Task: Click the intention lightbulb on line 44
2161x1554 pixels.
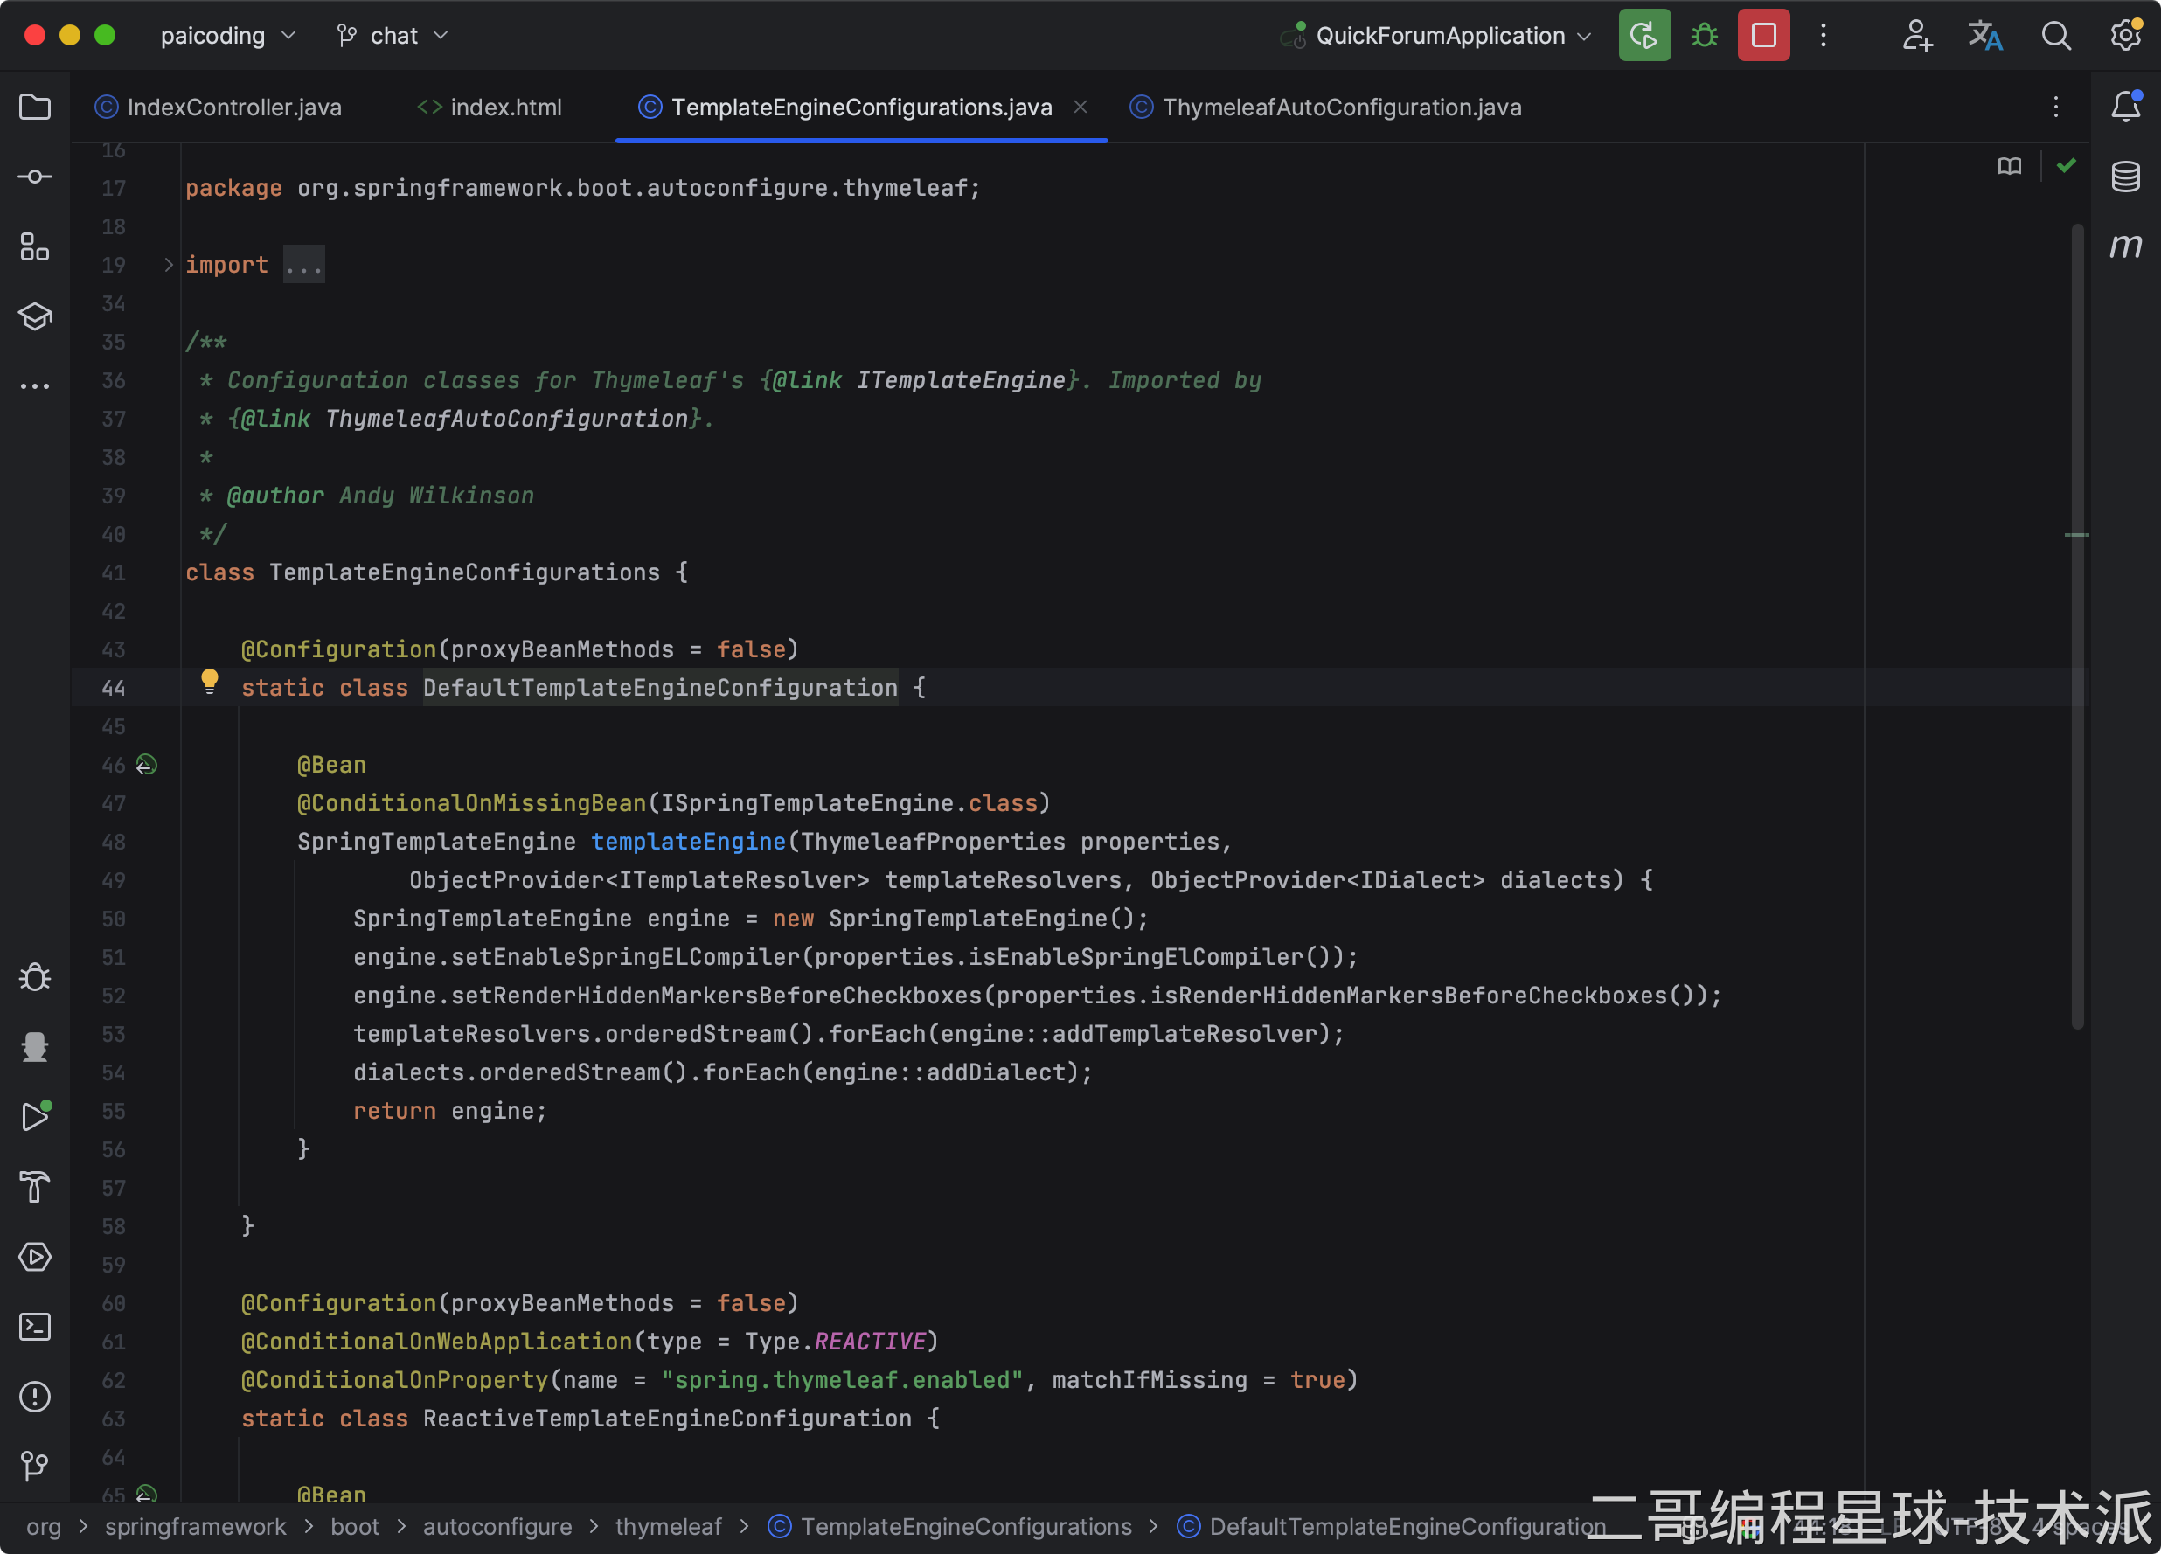Action: [210, 680]
